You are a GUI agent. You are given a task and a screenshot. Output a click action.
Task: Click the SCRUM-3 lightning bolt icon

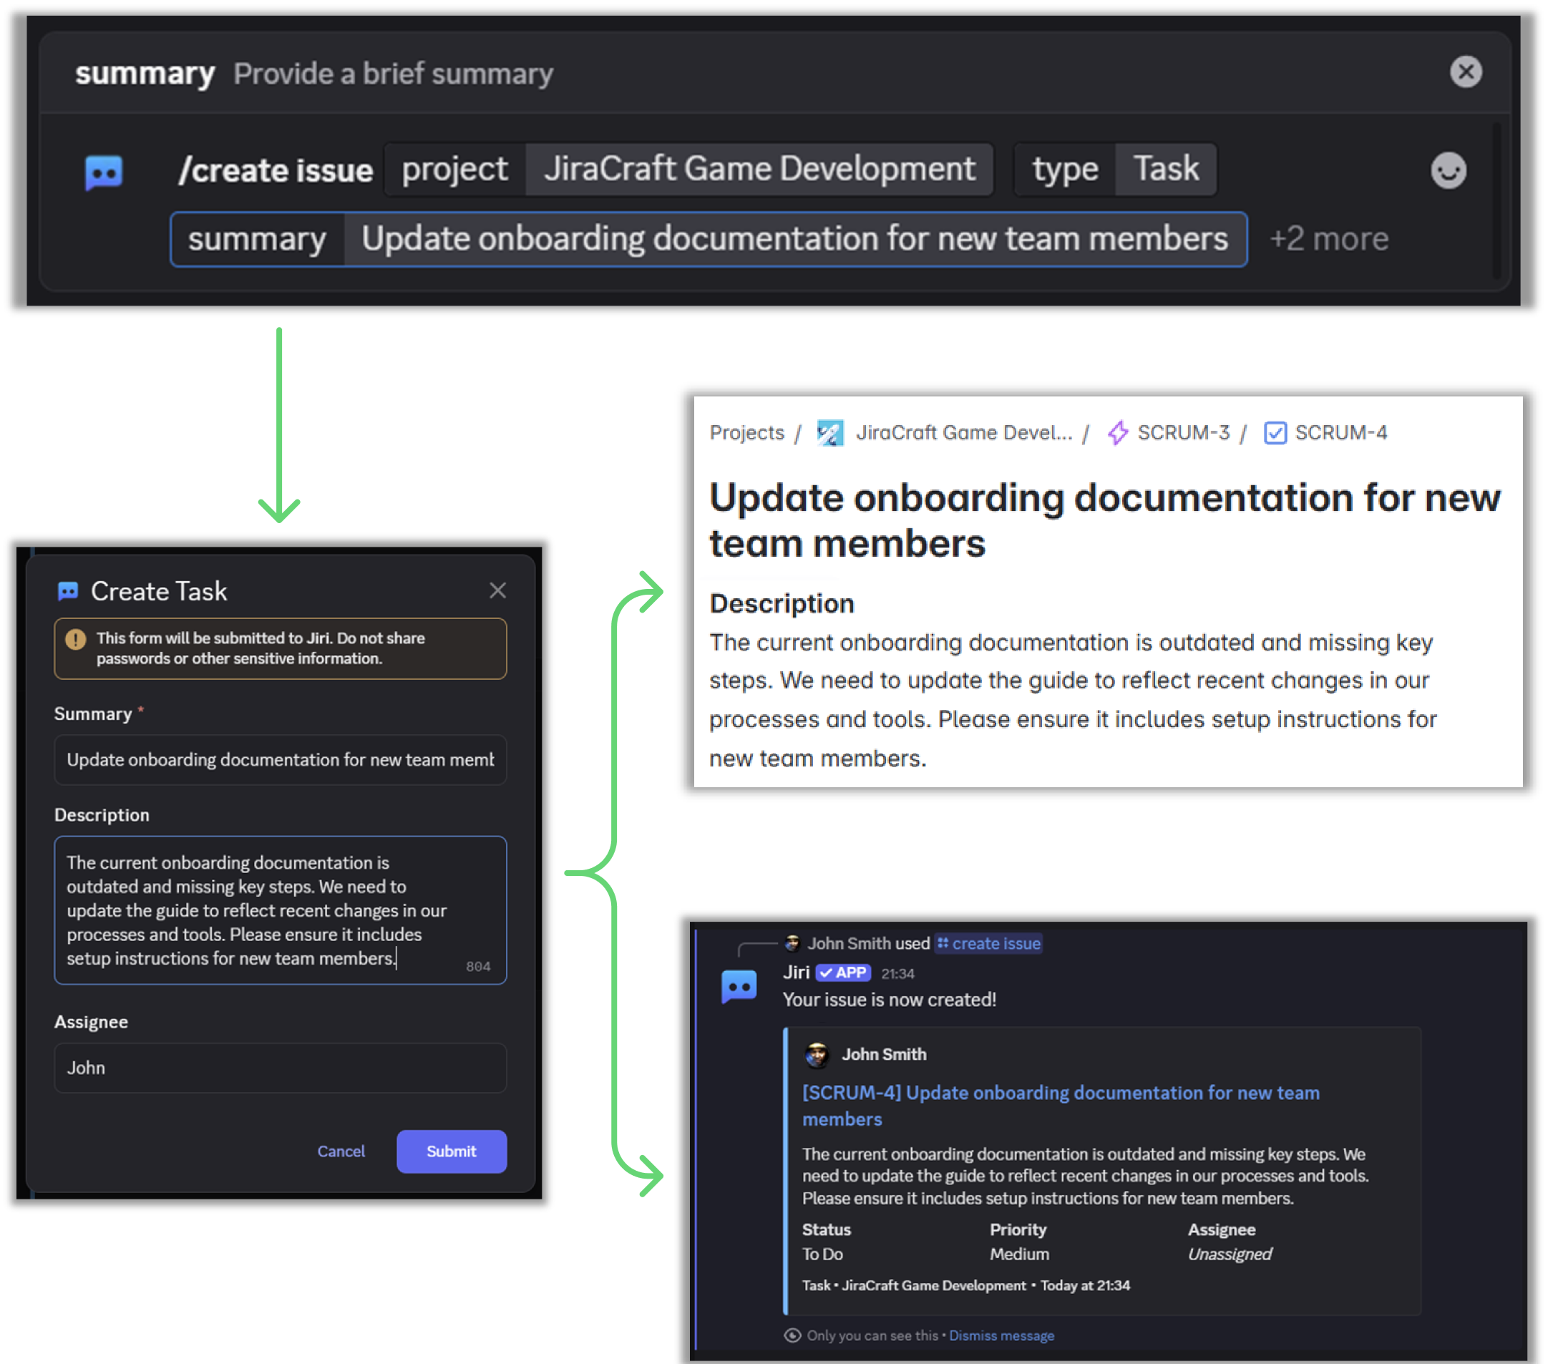[x=1119, y=432]
